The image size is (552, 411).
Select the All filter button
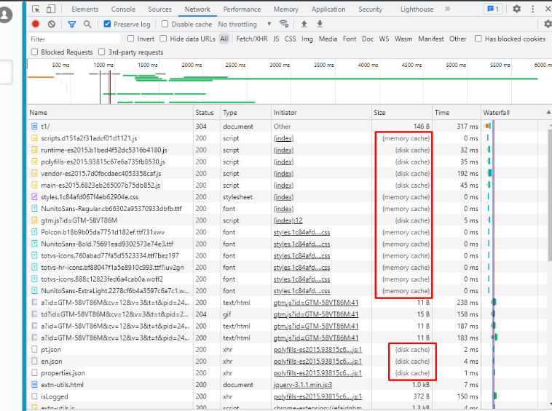click(x=224, y=39)
